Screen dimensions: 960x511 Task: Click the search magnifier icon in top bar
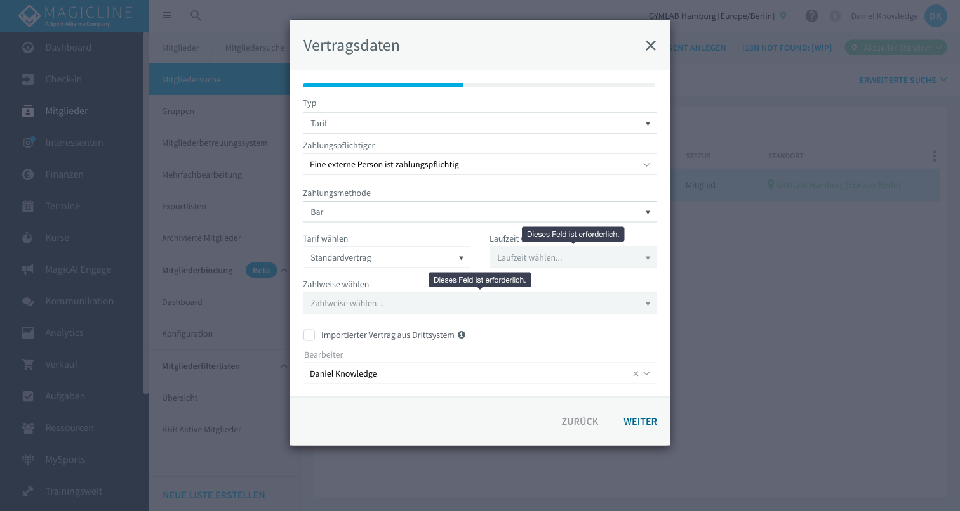[x=196, y=16]
